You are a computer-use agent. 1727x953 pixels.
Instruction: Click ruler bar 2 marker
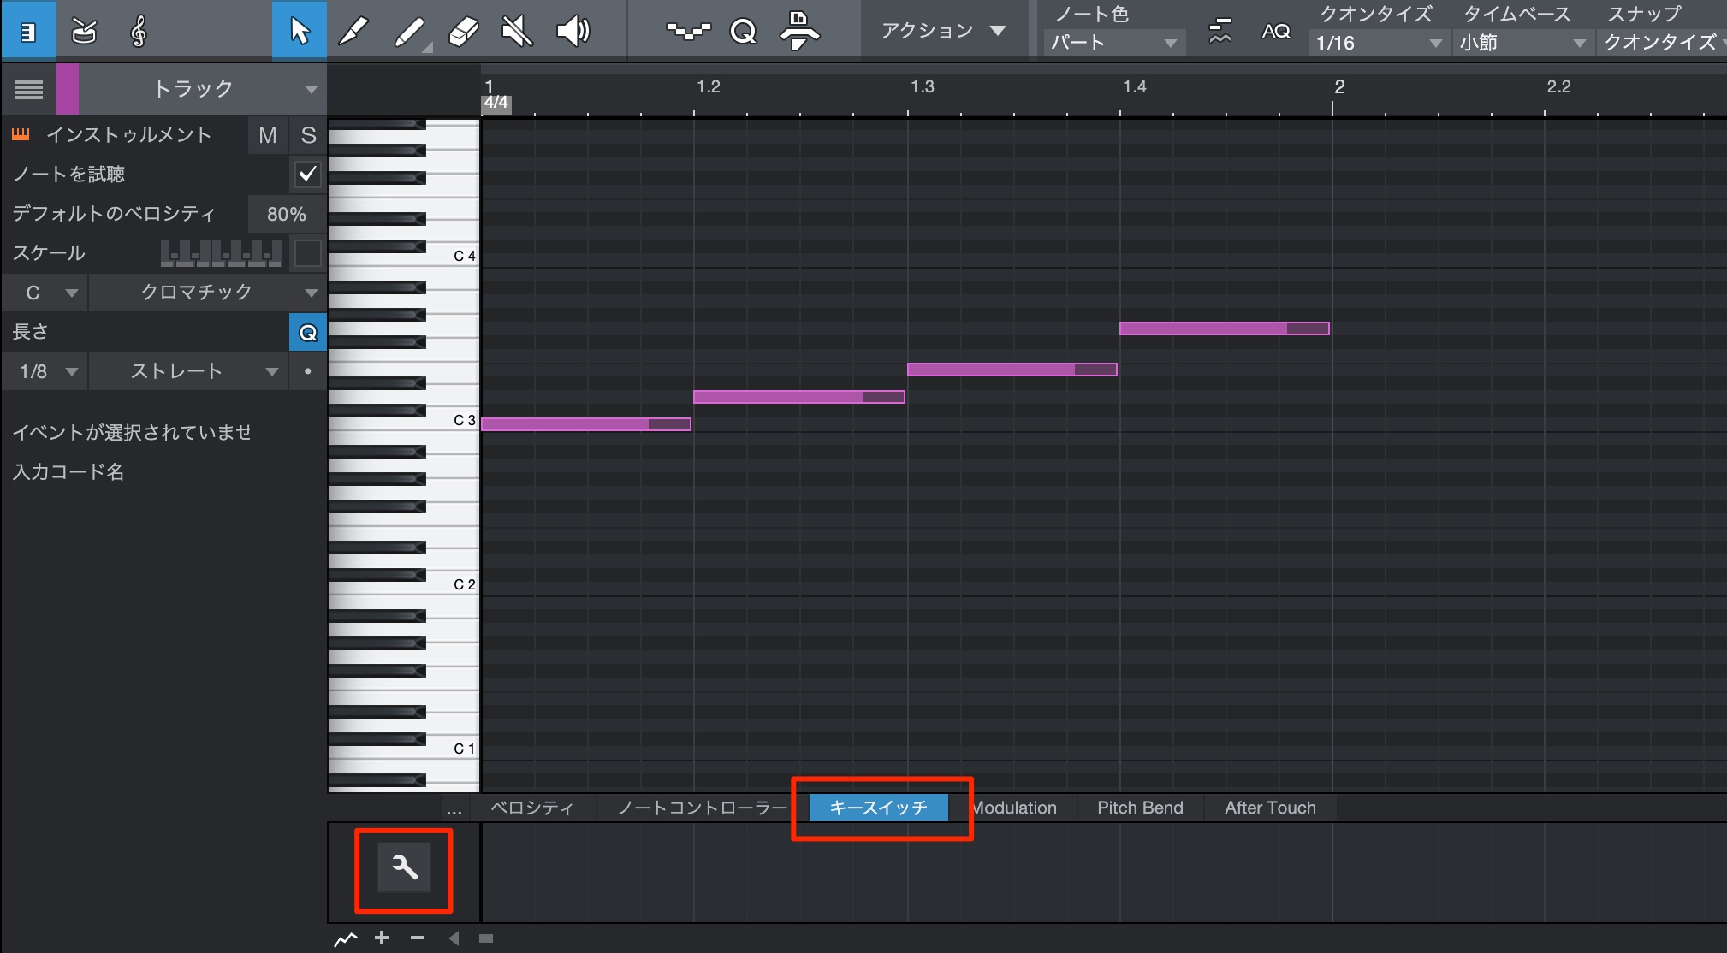tap(1339, 86)
